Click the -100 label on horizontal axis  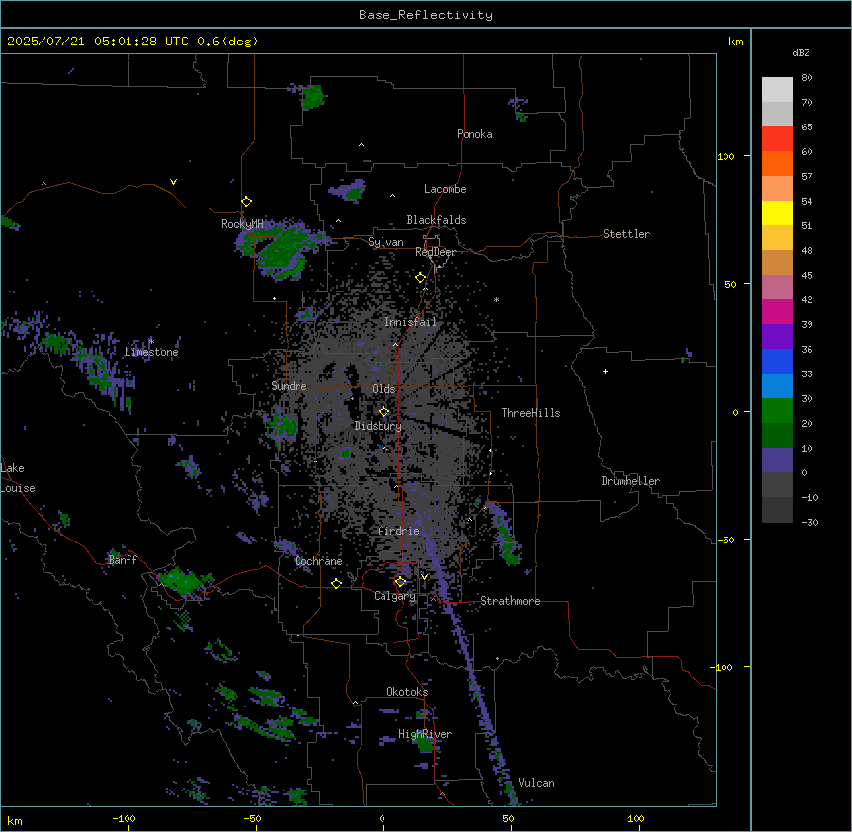tap(124, 818)
